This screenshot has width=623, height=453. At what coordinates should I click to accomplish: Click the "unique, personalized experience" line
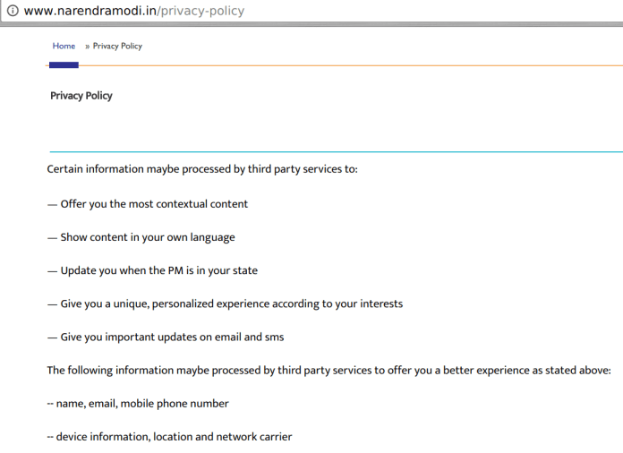[225, 303]
